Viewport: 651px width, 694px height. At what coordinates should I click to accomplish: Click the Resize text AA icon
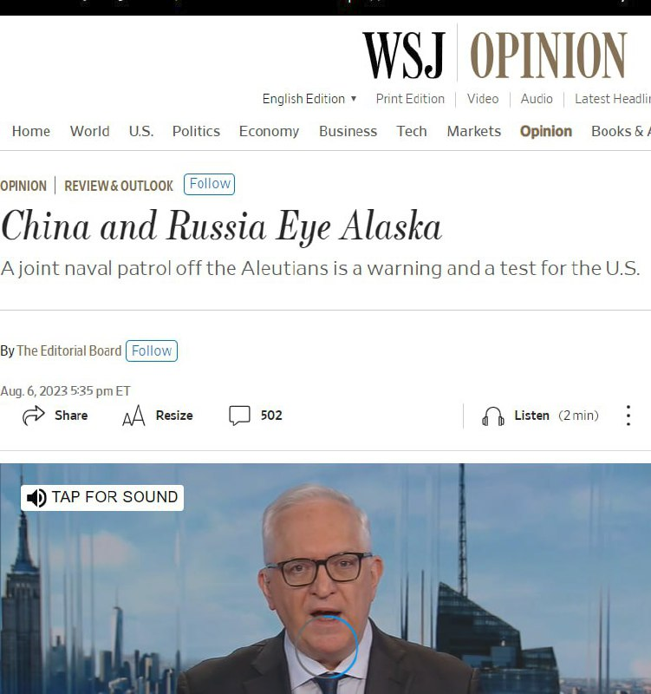pyautogui.click(x=133, y=416)
